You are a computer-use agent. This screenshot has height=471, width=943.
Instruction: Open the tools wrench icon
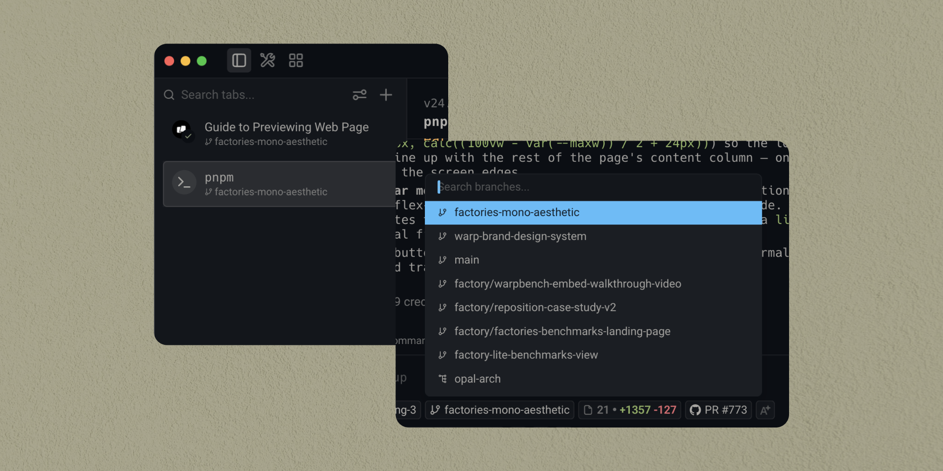coord(267,60)
